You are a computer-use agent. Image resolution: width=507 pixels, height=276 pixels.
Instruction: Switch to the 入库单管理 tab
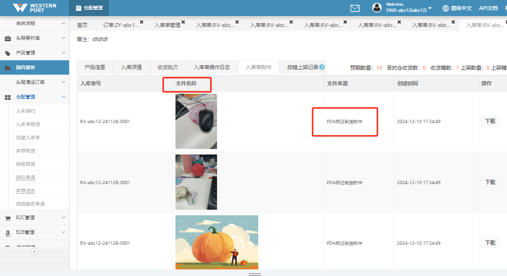[167, 25]
